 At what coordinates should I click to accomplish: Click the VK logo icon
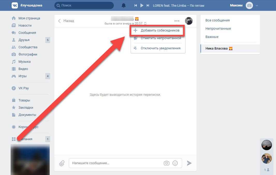point(15,5)
